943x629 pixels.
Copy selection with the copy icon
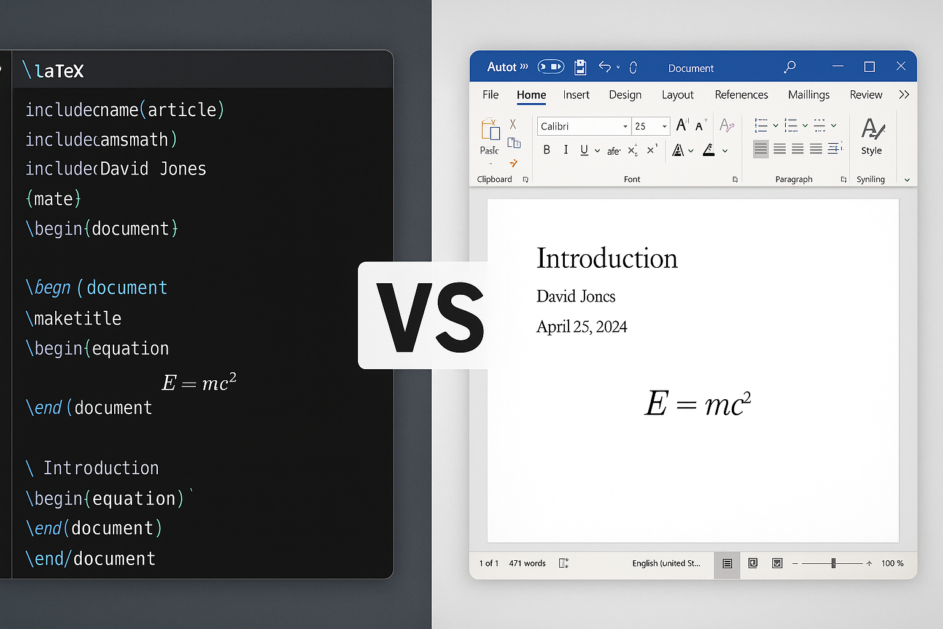(514, 143)
